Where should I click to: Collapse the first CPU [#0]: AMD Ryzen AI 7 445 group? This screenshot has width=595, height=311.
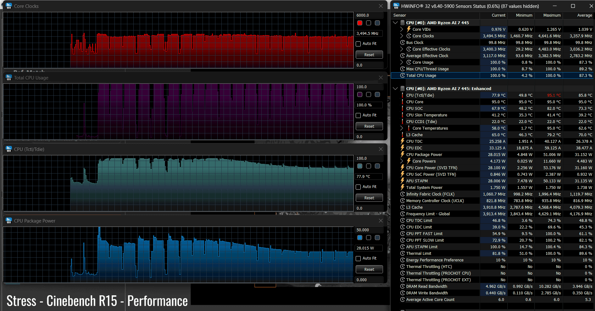[x=395, y=23]
